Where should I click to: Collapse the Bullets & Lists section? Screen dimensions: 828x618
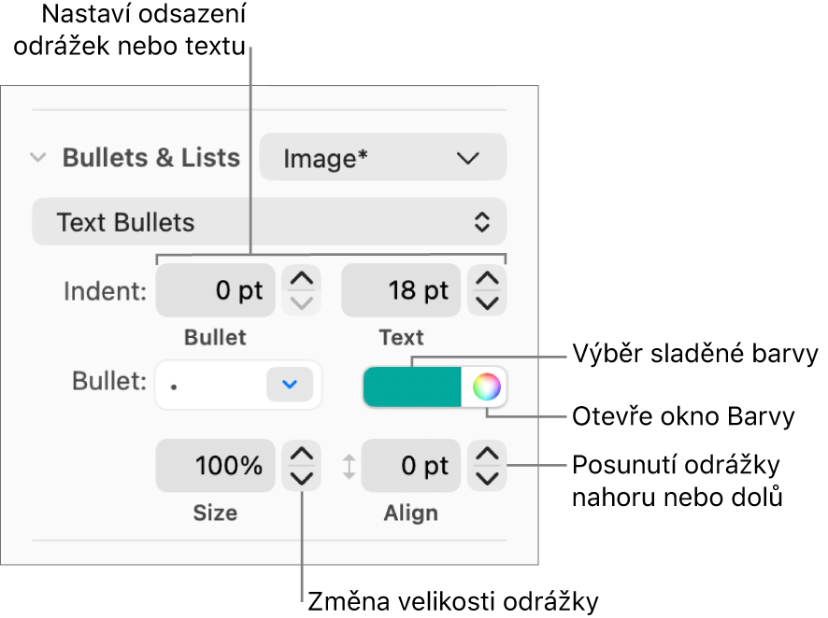37,158
